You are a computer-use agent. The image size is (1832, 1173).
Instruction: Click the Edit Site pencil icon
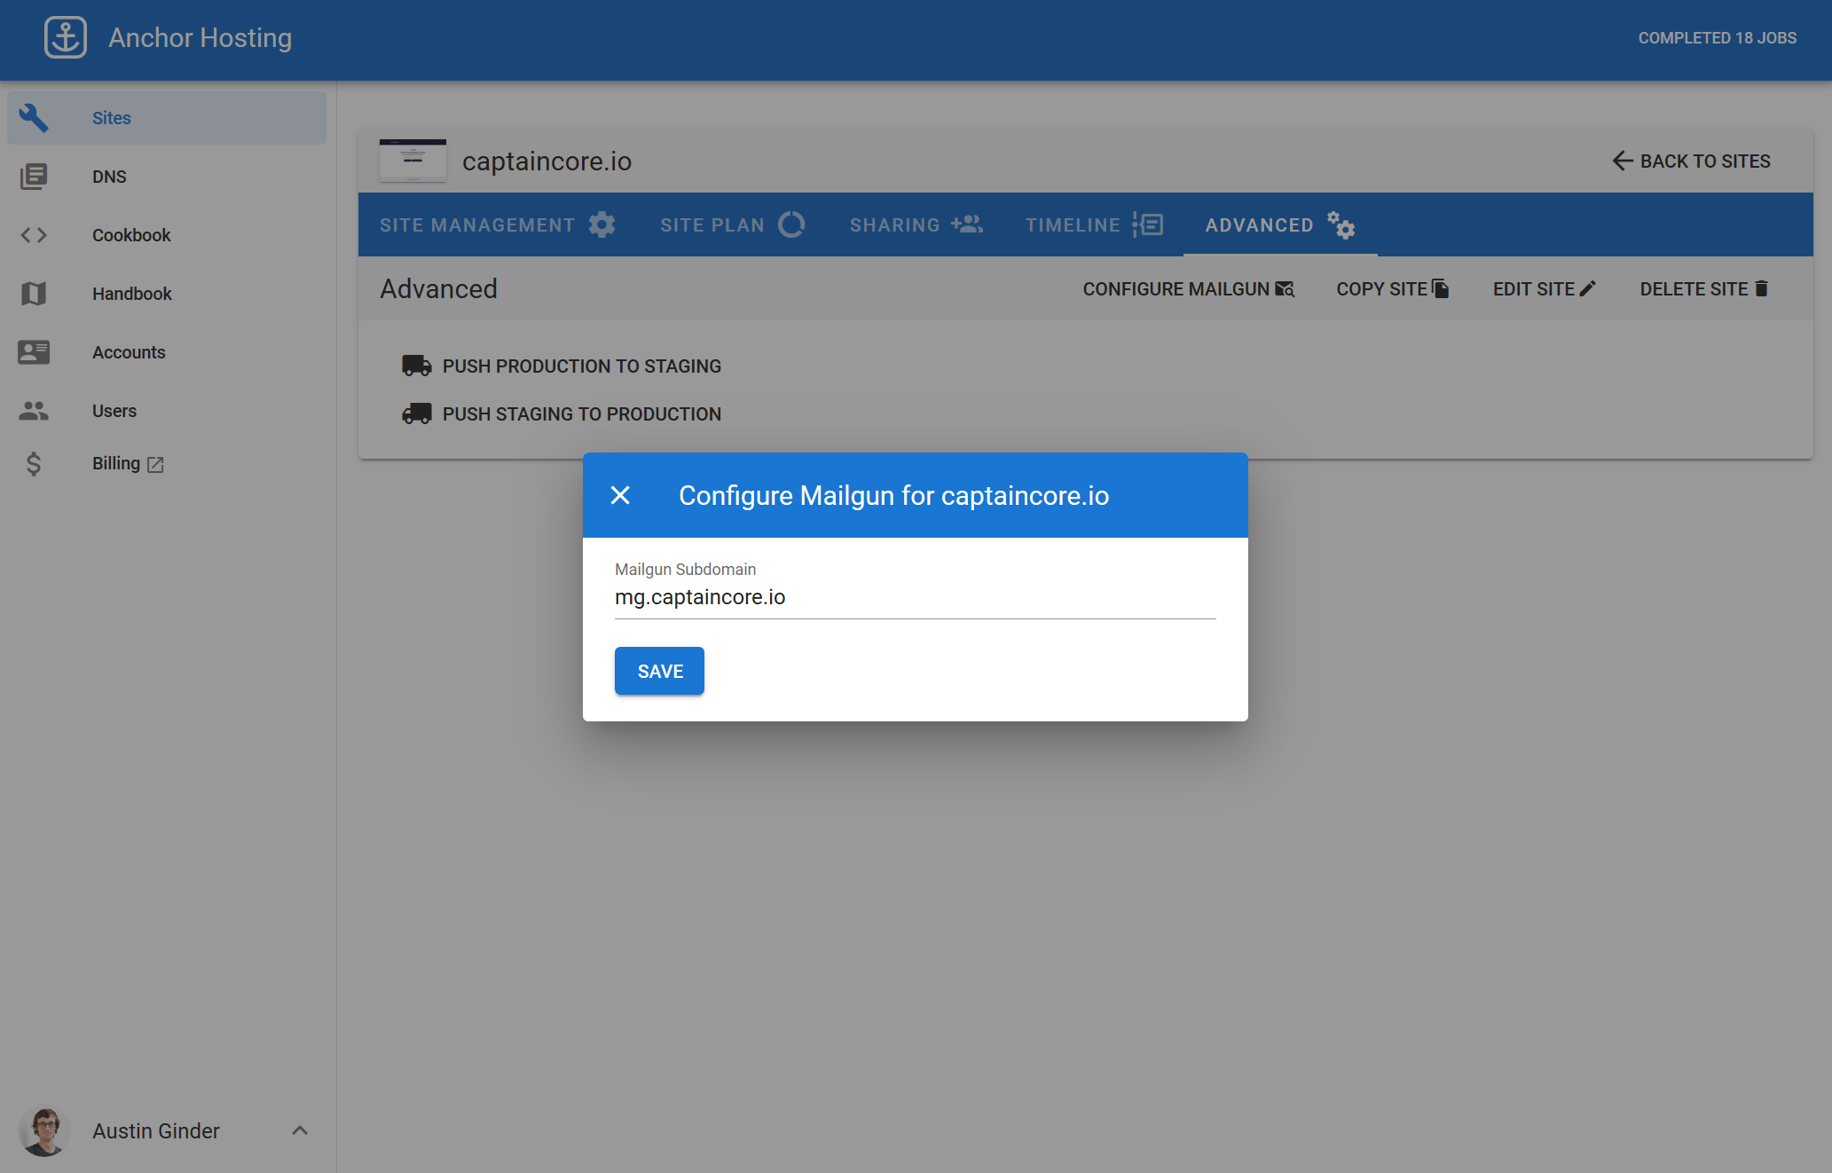1588,288
